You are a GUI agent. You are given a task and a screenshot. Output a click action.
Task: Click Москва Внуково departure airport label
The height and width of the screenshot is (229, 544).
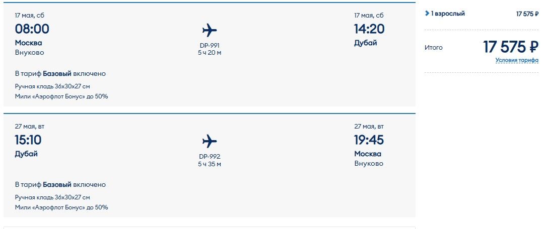[30, 48]
